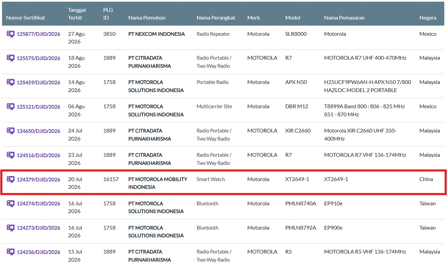
Task: Click the Radio Repeater device name
Action: pyautogui.click(x=213, y=34)
